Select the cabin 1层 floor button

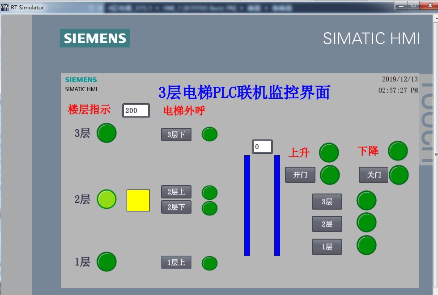click(x=327, y=246)
